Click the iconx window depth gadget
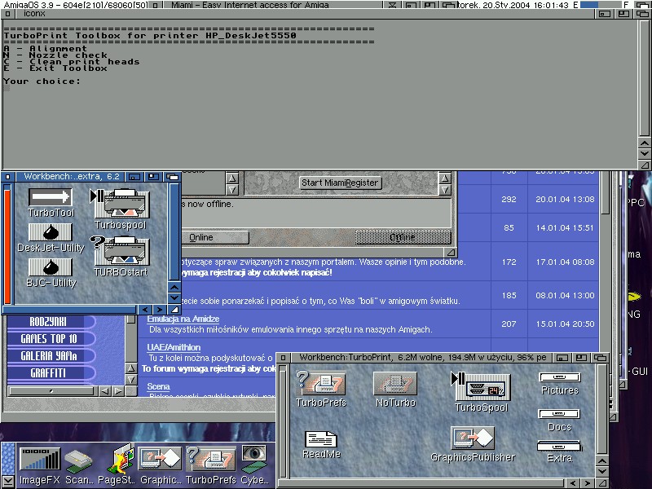Viewport: 652px width, 489px height. [x=642, y=14]
